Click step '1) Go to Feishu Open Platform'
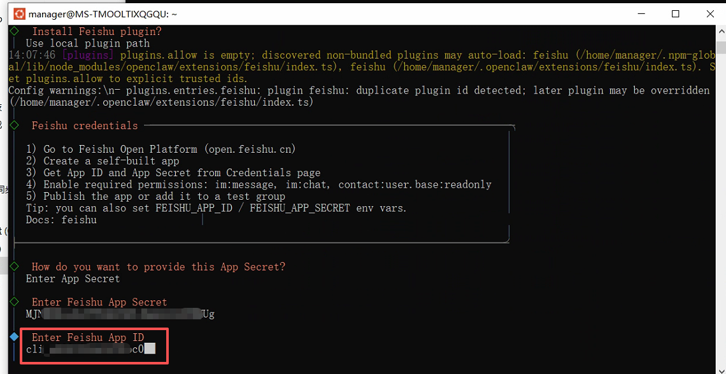Image resolution: width=726 pixels, height=374 pixels. [x=161, y=149]
